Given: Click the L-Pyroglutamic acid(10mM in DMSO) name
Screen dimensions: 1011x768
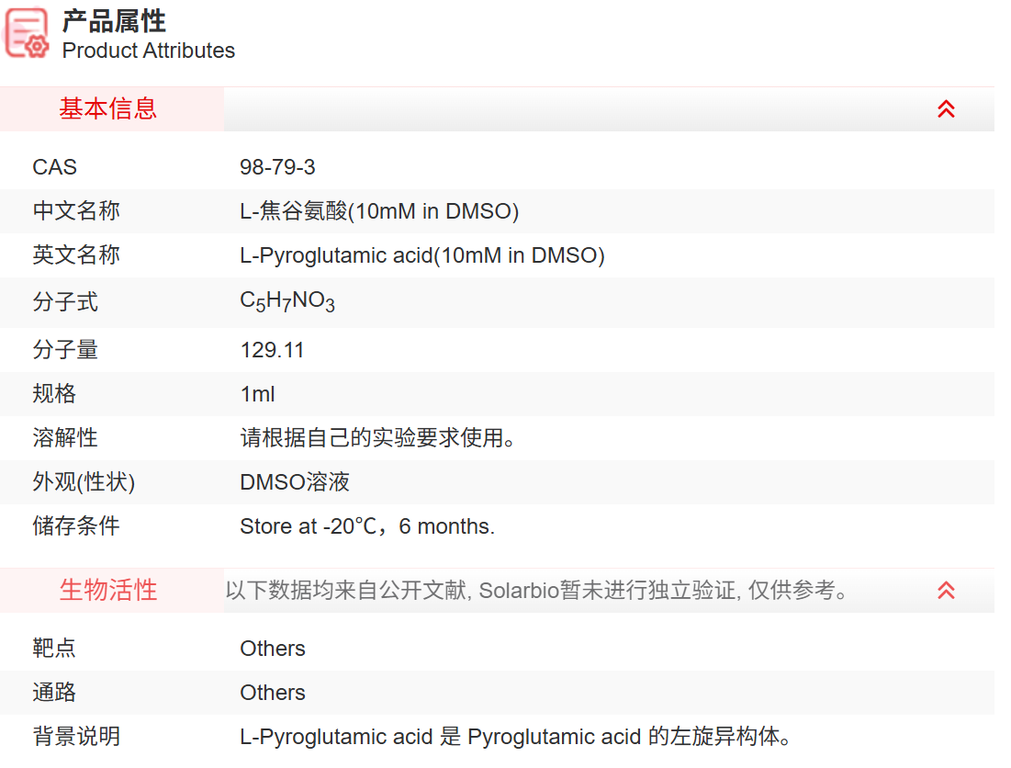Looking at the screenshot, I should 421,255.
